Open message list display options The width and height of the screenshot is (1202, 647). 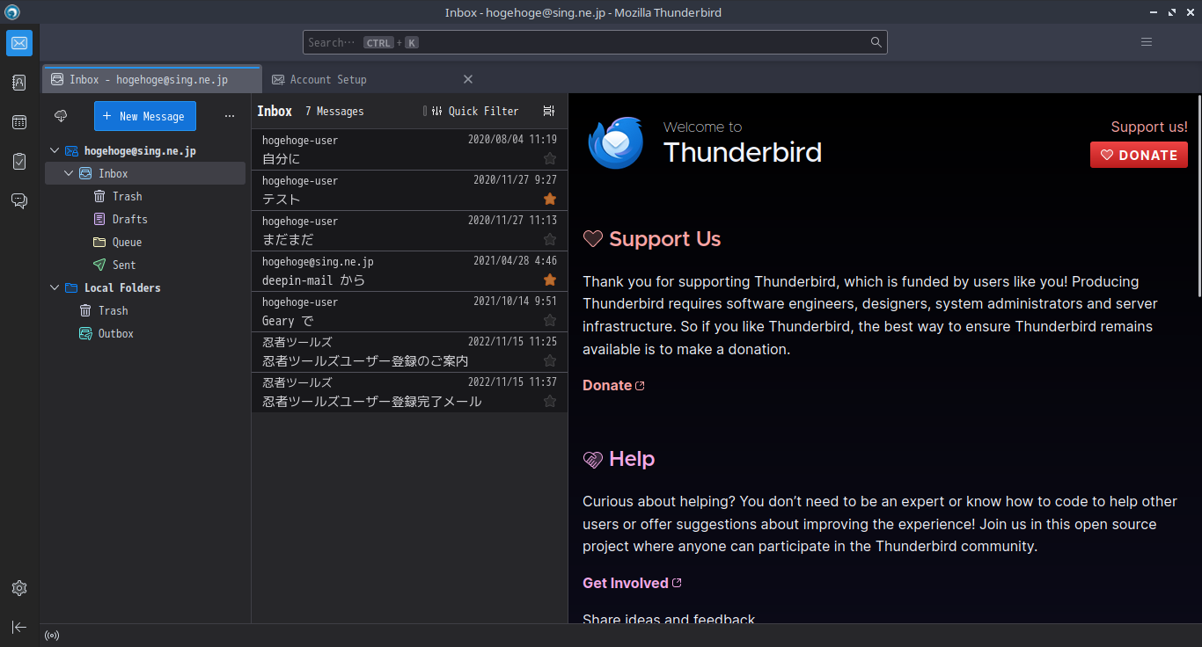coord(549,111)
